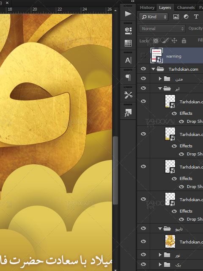Select the متن folder name
The width and height of the screenshot is (203, 271).
[179, 79]
